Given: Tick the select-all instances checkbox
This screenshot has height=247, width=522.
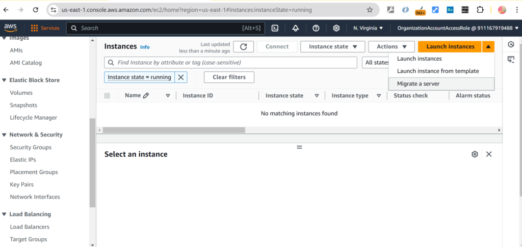Looking at the screenshot, I should pos(107,96).
